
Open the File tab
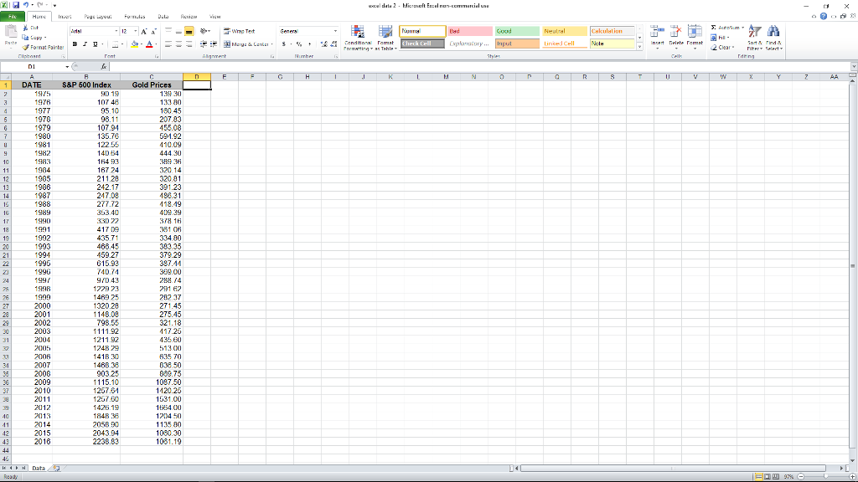13,17
